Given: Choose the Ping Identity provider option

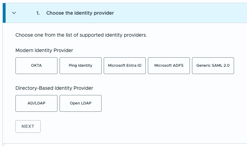Looking at the screenshot, I should point(81,66).
